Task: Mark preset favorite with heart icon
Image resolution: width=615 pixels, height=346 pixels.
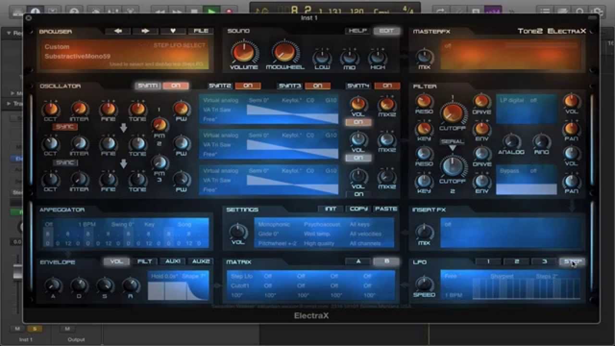Action: (173, 31)
